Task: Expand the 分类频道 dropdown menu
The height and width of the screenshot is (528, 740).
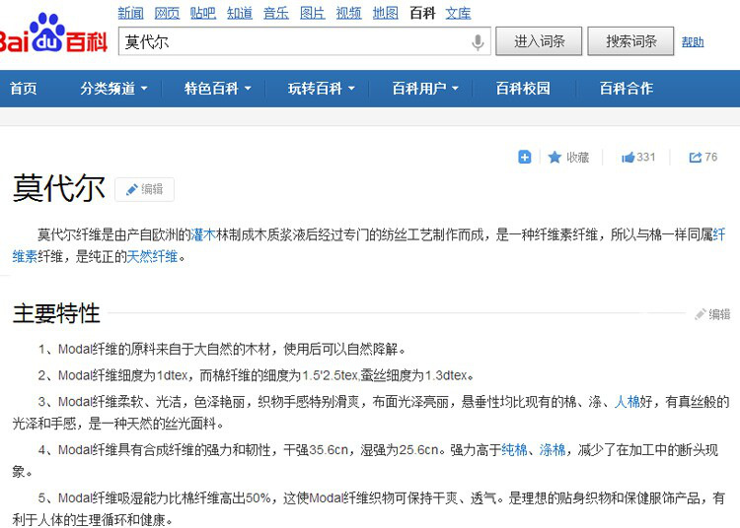Action: pos(113,89)
